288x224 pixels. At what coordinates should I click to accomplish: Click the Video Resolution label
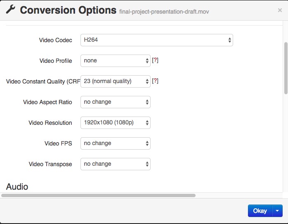[50, 123]
